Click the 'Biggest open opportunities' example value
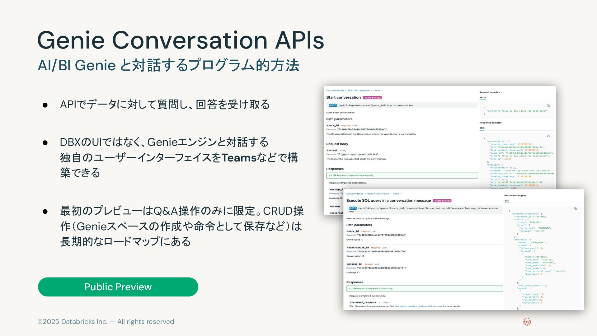This screenshot has width=597, height=336. (x=358, y=154)
